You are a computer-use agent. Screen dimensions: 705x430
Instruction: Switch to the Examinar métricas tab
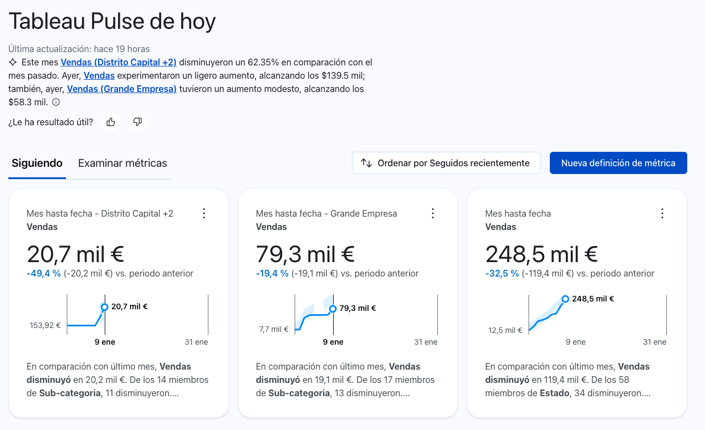122,163
